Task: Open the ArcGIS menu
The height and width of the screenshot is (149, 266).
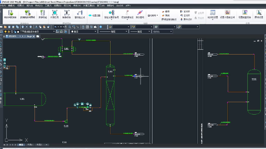Action: pos(120,5)
